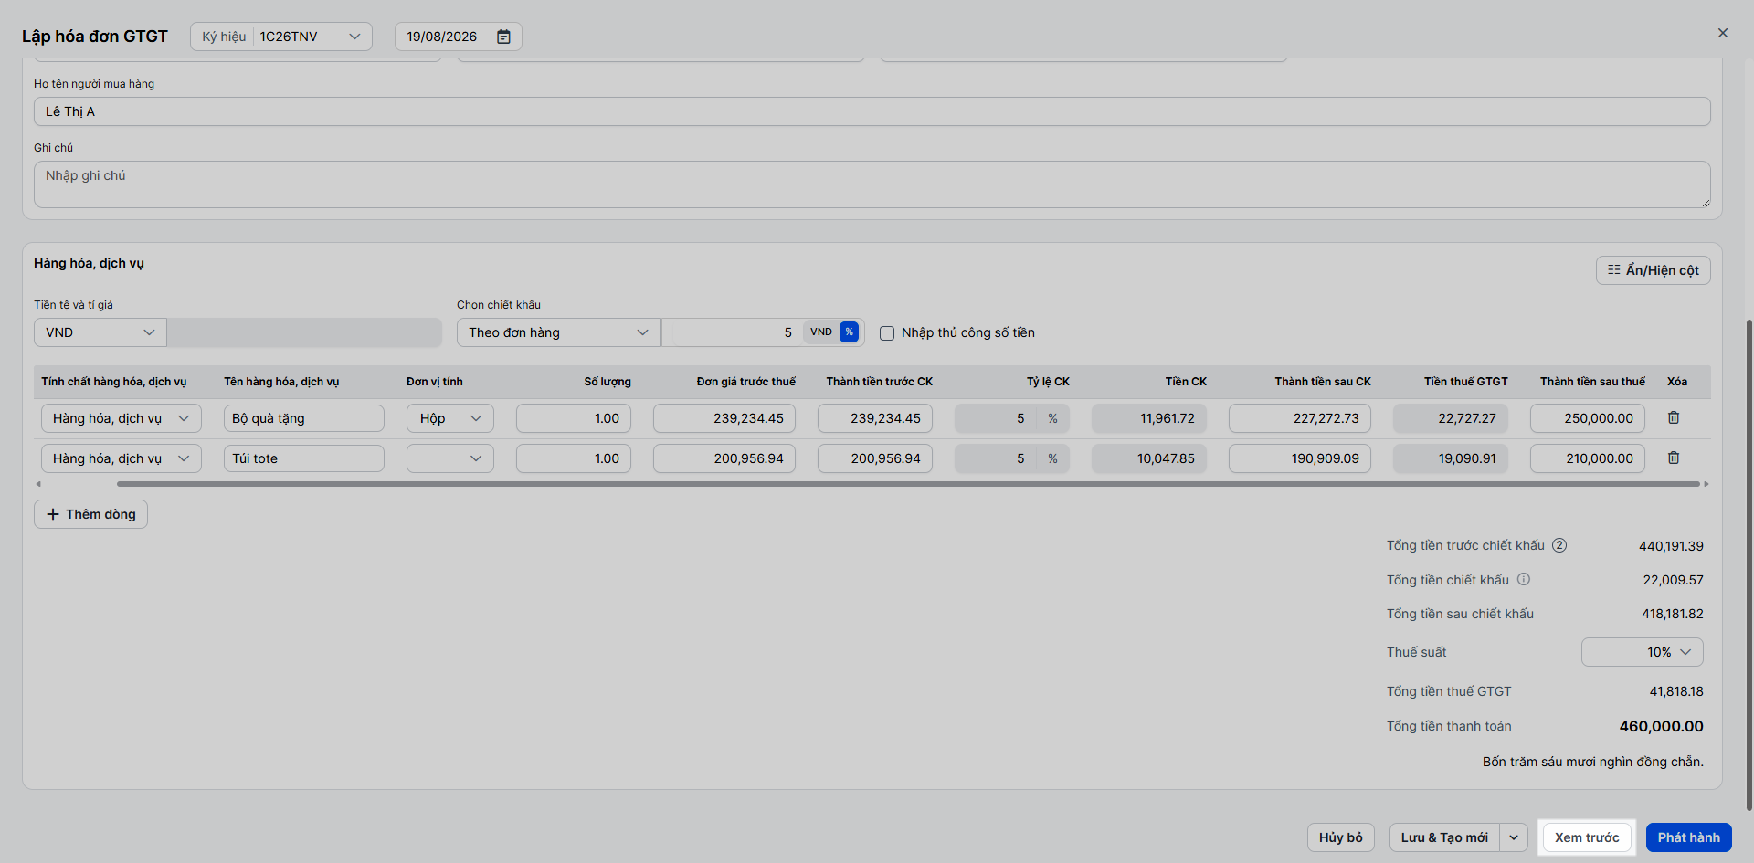Click the vertical page scrollbar
Screen dimensions: 1754x863
coord(1749,564)
